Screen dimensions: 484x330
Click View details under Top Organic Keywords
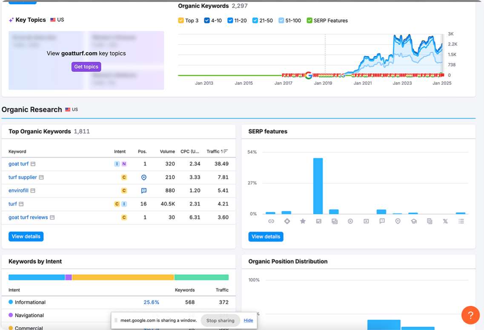pyautogui.click(x=26, y=236)
